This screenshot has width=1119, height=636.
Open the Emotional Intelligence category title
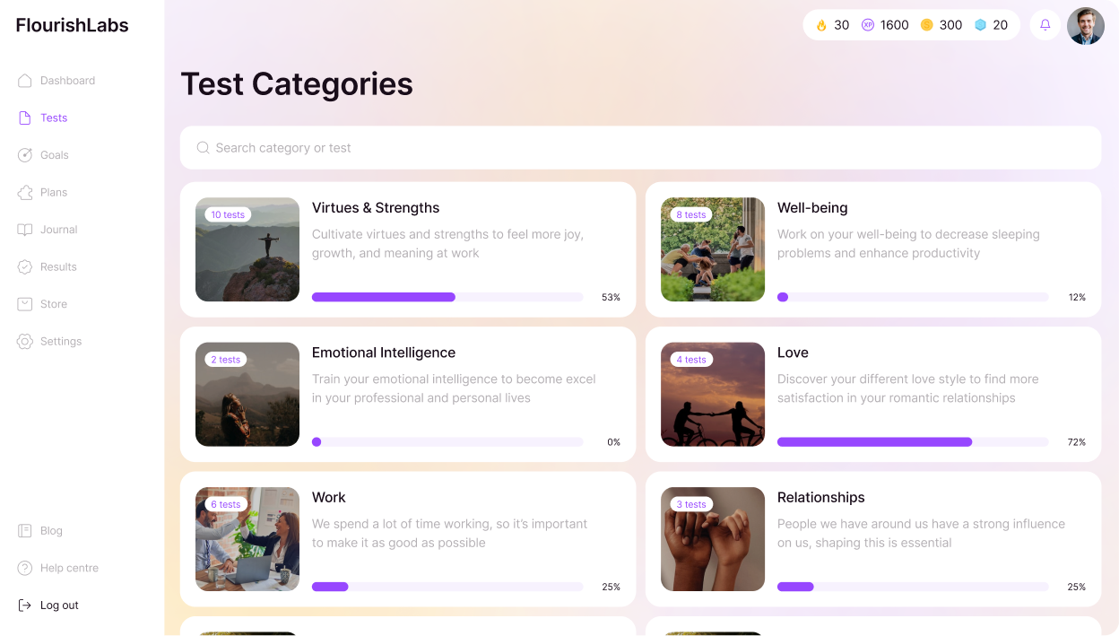tap(384, 353)
